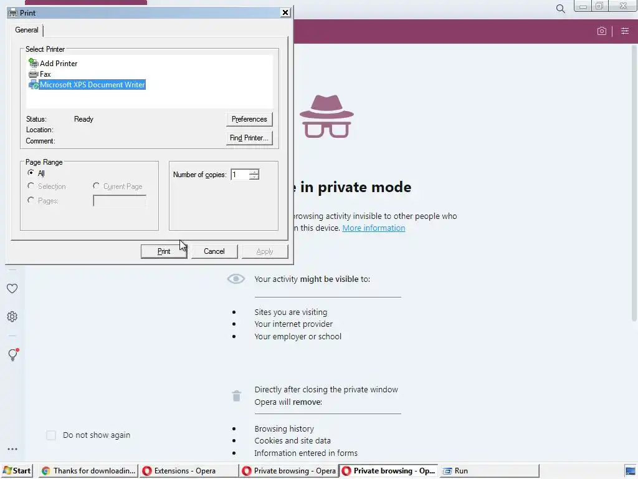Click the 'Sites you are visiting' text
The image size is (638, 479).
coord(290,312)
